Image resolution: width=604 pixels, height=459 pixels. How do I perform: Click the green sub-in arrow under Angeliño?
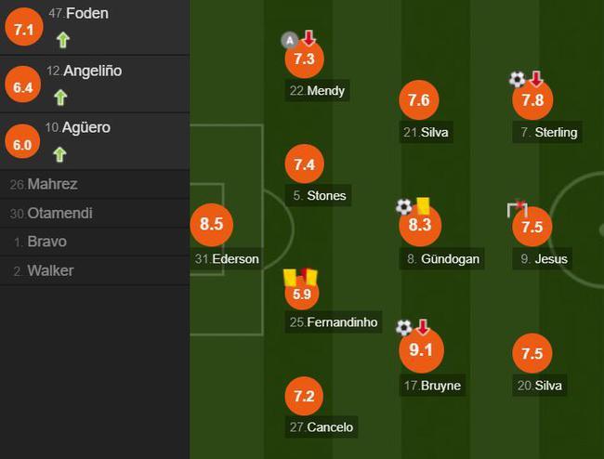click(60, 98)
